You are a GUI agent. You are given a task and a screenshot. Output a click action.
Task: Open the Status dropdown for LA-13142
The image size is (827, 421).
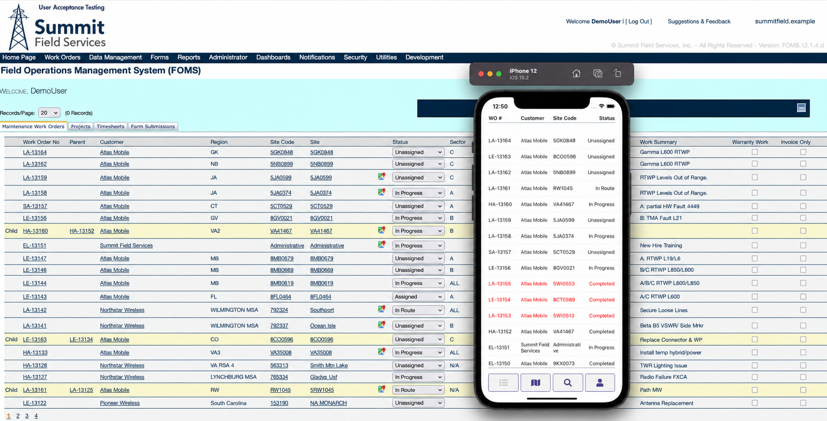[418, 310]
